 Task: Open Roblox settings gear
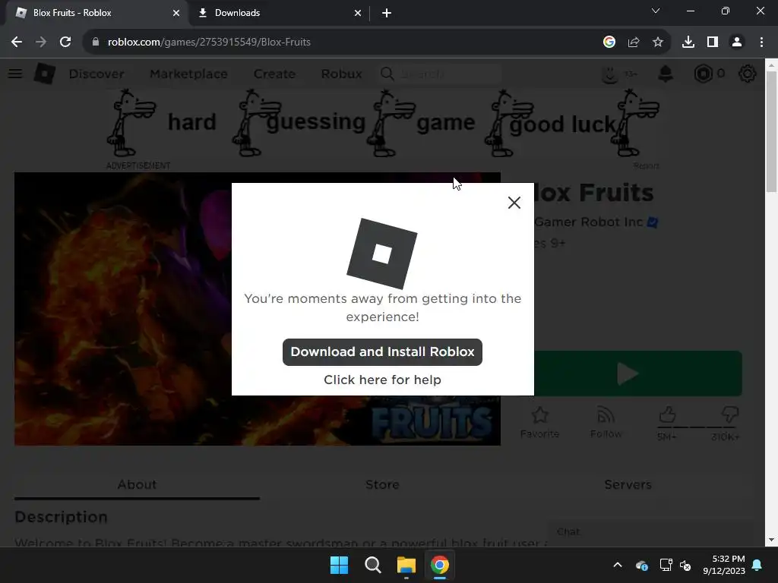point(748,74)
